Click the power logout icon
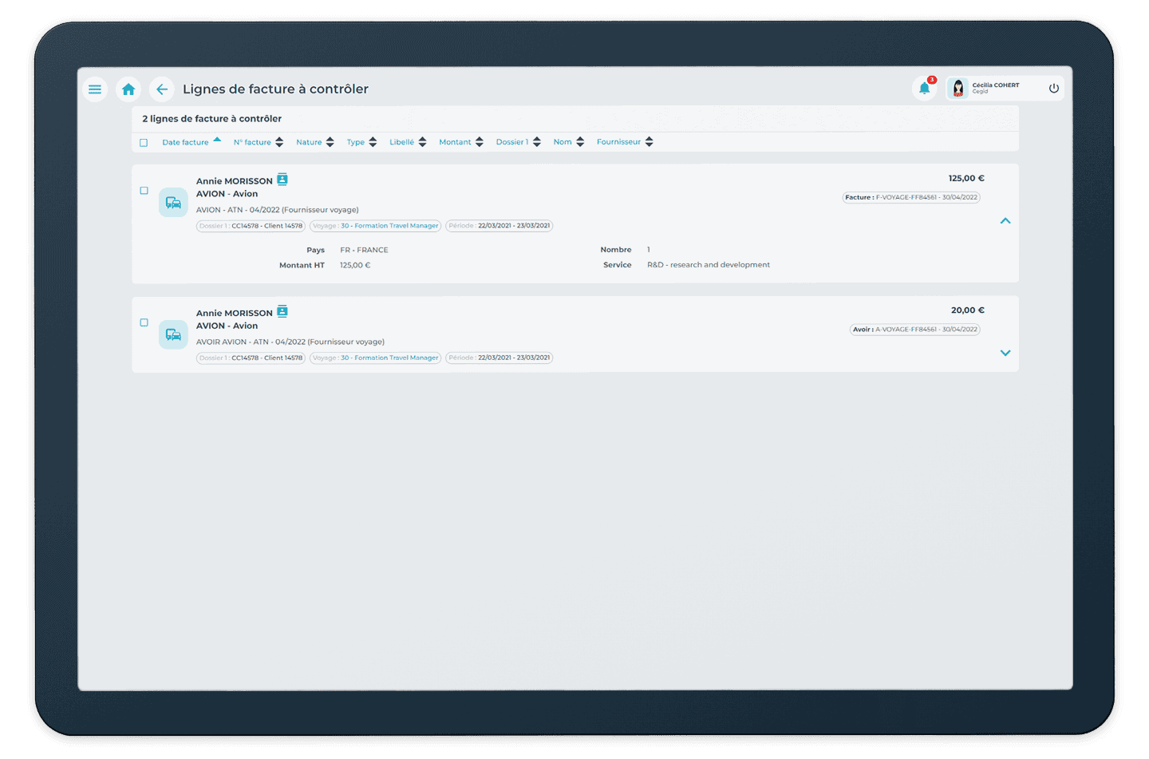Screen dimensions: 1149x759 1053,89
